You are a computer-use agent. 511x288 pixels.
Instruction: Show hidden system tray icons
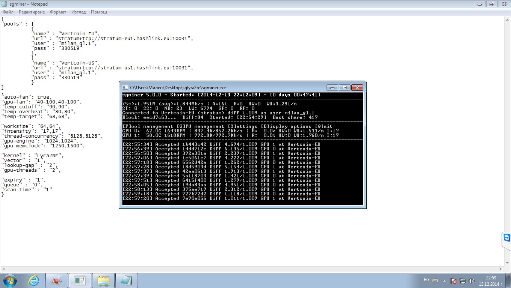point(445,280)
